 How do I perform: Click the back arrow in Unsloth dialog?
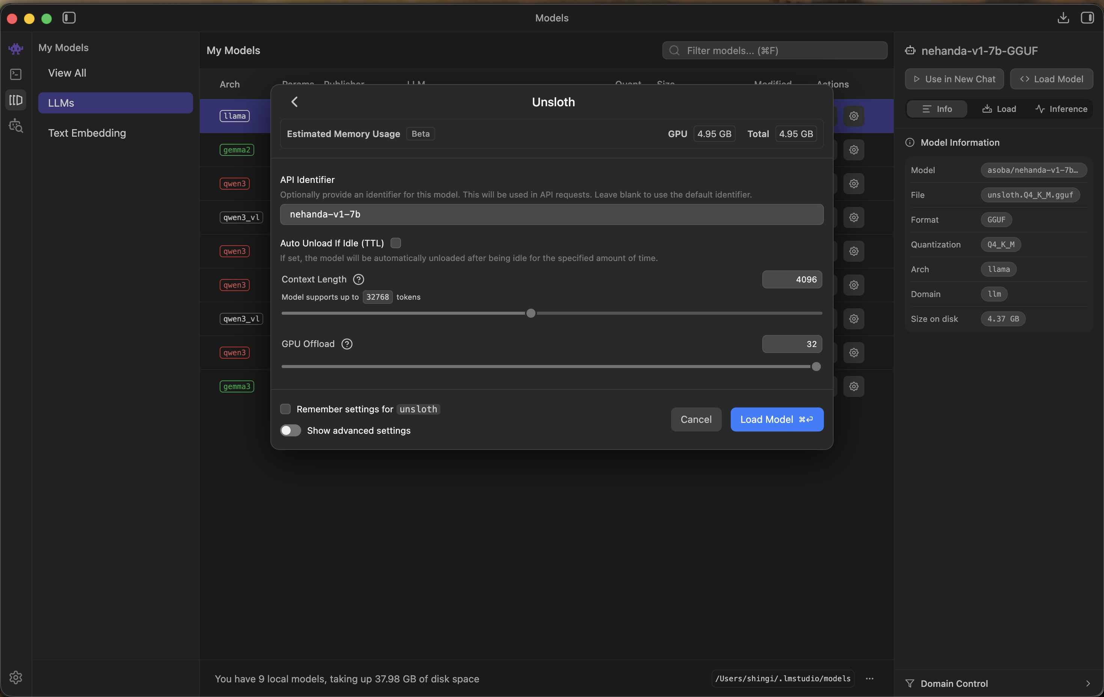(x=295, y=102)
